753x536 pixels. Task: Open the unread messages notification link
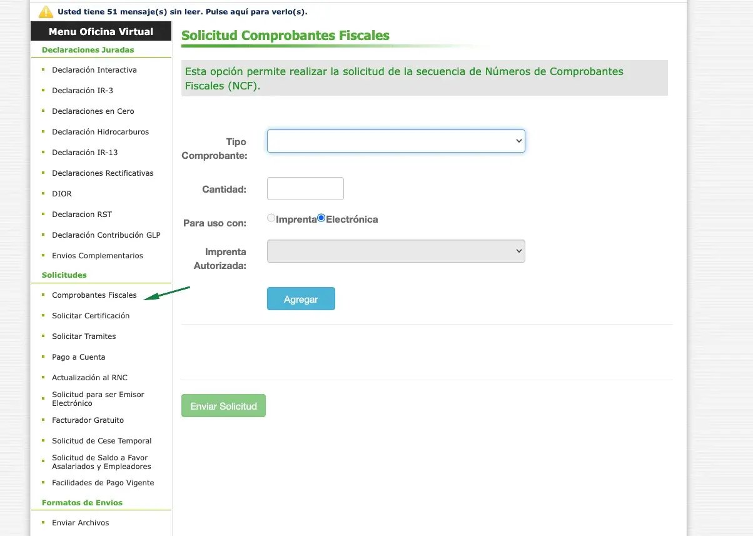[182, 12]
